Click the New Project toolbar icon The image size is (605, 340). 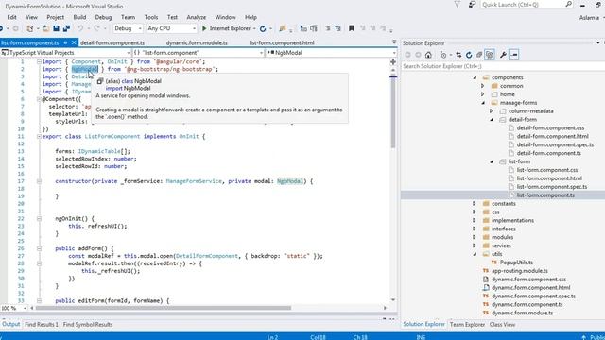[x=29, y=28]
